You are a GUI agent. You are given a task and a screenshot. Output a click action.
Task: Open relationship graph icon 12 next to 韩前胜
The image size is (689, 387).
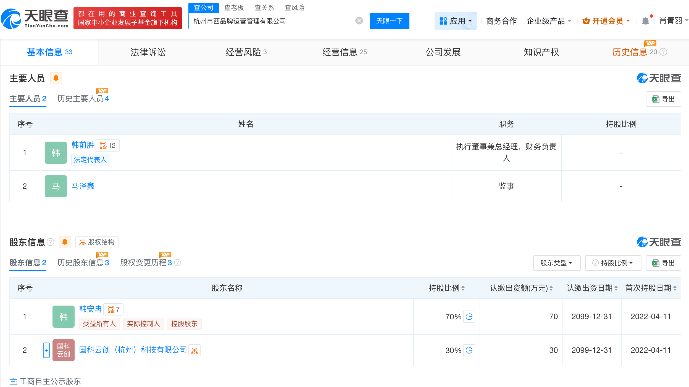(x=108, y=145)
